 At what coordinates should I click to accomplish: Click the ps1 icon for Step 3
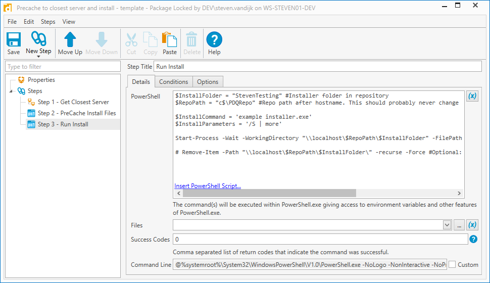pyautogui.click(x=31, y=124)
